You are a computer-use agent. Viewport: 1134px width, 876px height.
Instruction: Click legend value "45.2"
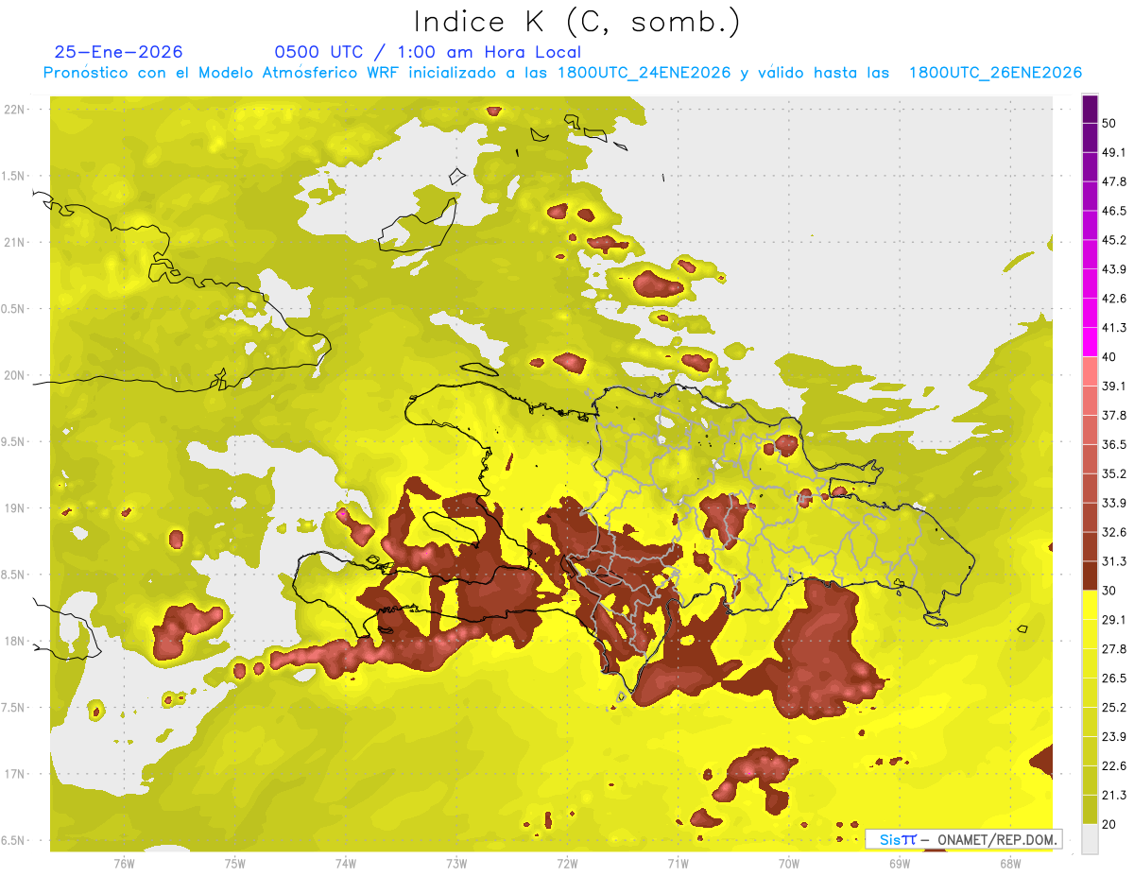[x=1113, y=240]
